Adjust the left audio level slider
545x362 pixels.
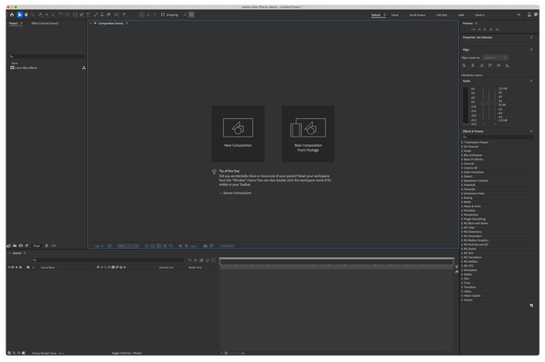tap(483, 103)
